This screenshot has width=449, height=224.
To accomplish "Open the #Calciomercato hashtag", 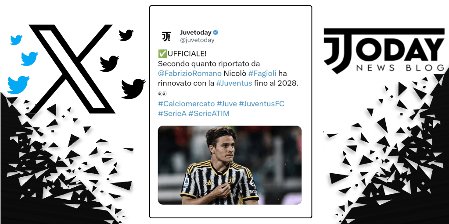I will point(187,104).
